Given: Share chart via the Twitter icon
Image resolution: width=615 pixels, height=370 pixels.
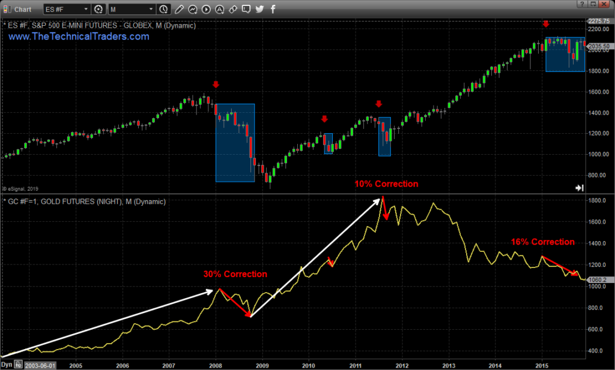Looking at the screenshot, I should tap(259, 9).
